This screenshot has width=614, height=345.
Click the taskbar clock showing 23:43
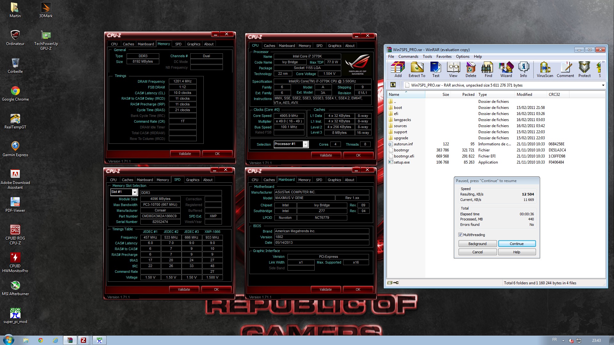(x=596, y=341)
